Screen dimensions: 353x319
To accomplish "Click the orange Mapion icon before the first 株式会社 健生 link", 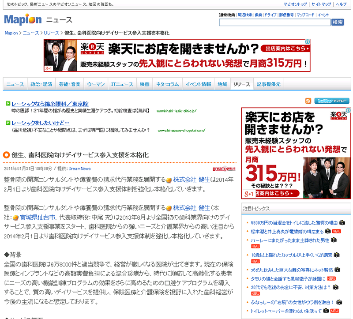I will pos(169,180).
